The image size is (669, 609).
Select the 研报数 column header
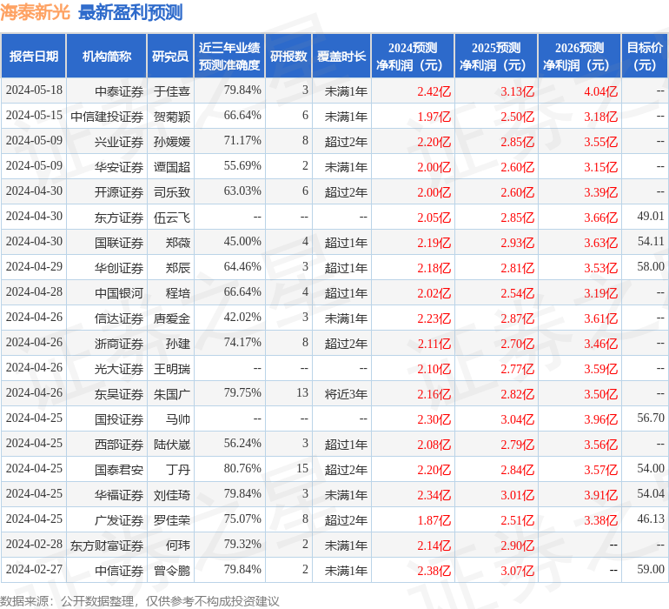pos(288,56)
